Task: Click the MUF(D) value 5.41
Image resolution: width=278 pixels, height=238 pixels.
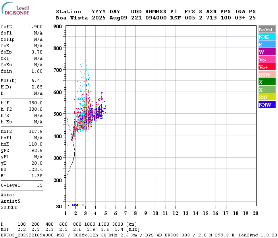Action: (37, 81)
